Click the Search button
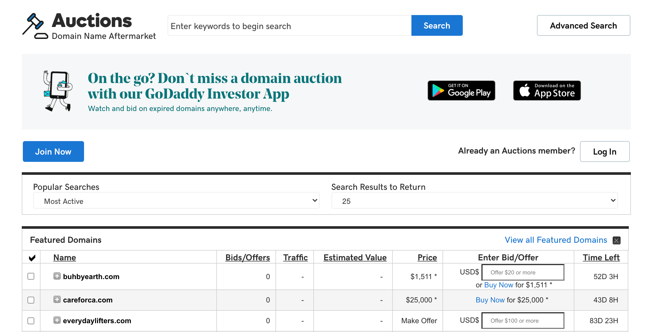Screen dimensions: 648x332 coord(437,25)
